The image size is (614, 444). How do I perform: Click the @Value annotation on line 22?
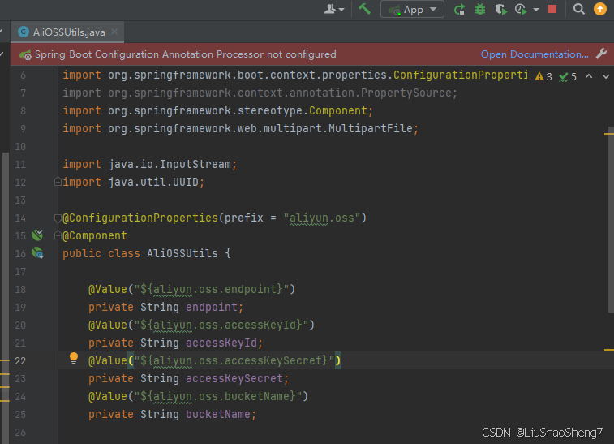tap(108, 361)
